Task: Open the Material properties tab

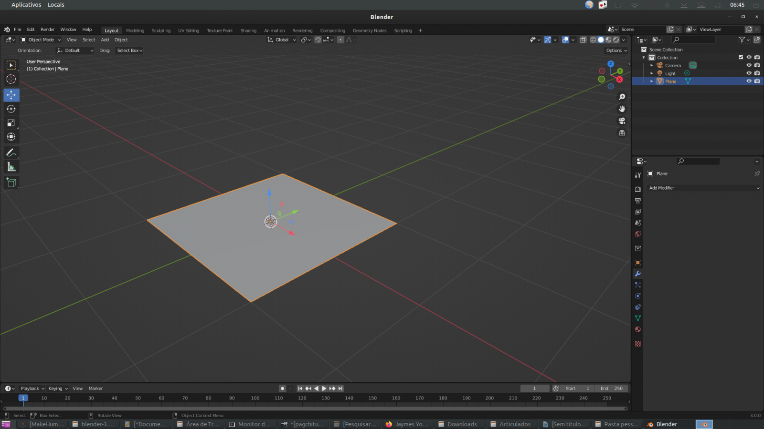Action: pos(637,329)
